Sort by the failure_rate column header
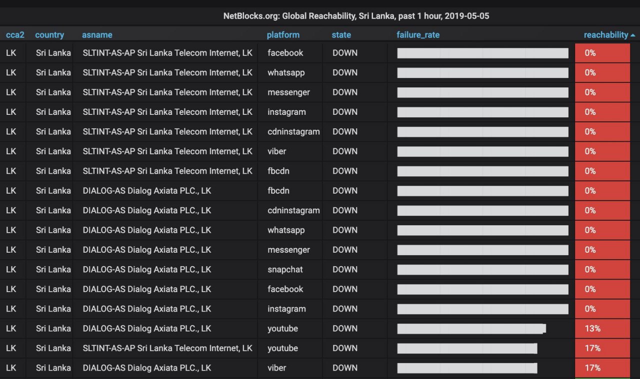Screen dimensions: 640x379 [418, 35]
